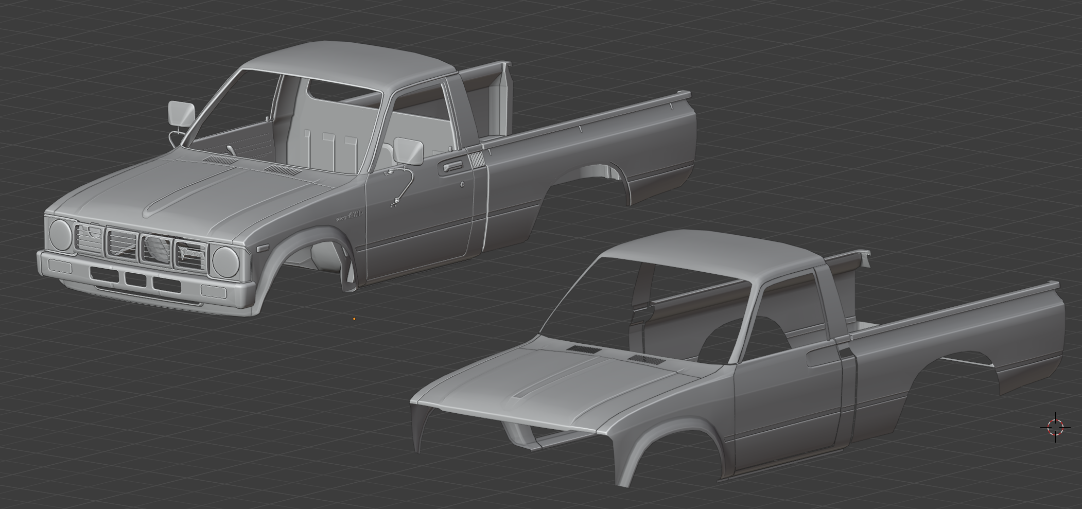This screenshot has width=1082, height=509.
Task: Click the 4WD emblem on the front fender
Action: [x=350, y=216]
